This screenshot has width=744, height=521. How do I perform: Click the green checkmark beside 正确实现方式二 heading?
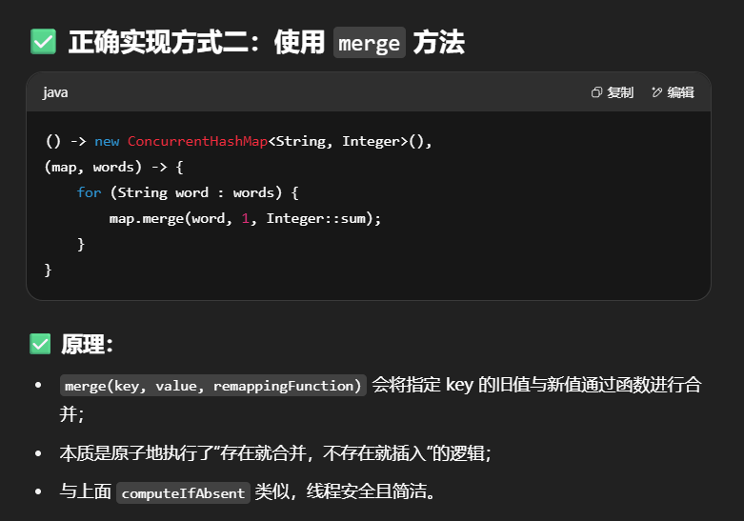pyautogui.click(x=42, y=41)
